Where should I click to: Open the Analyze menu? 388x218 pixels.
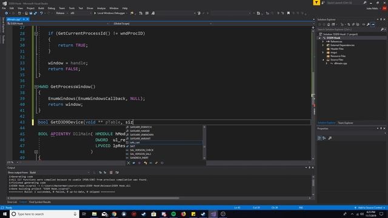coord(101,8)
